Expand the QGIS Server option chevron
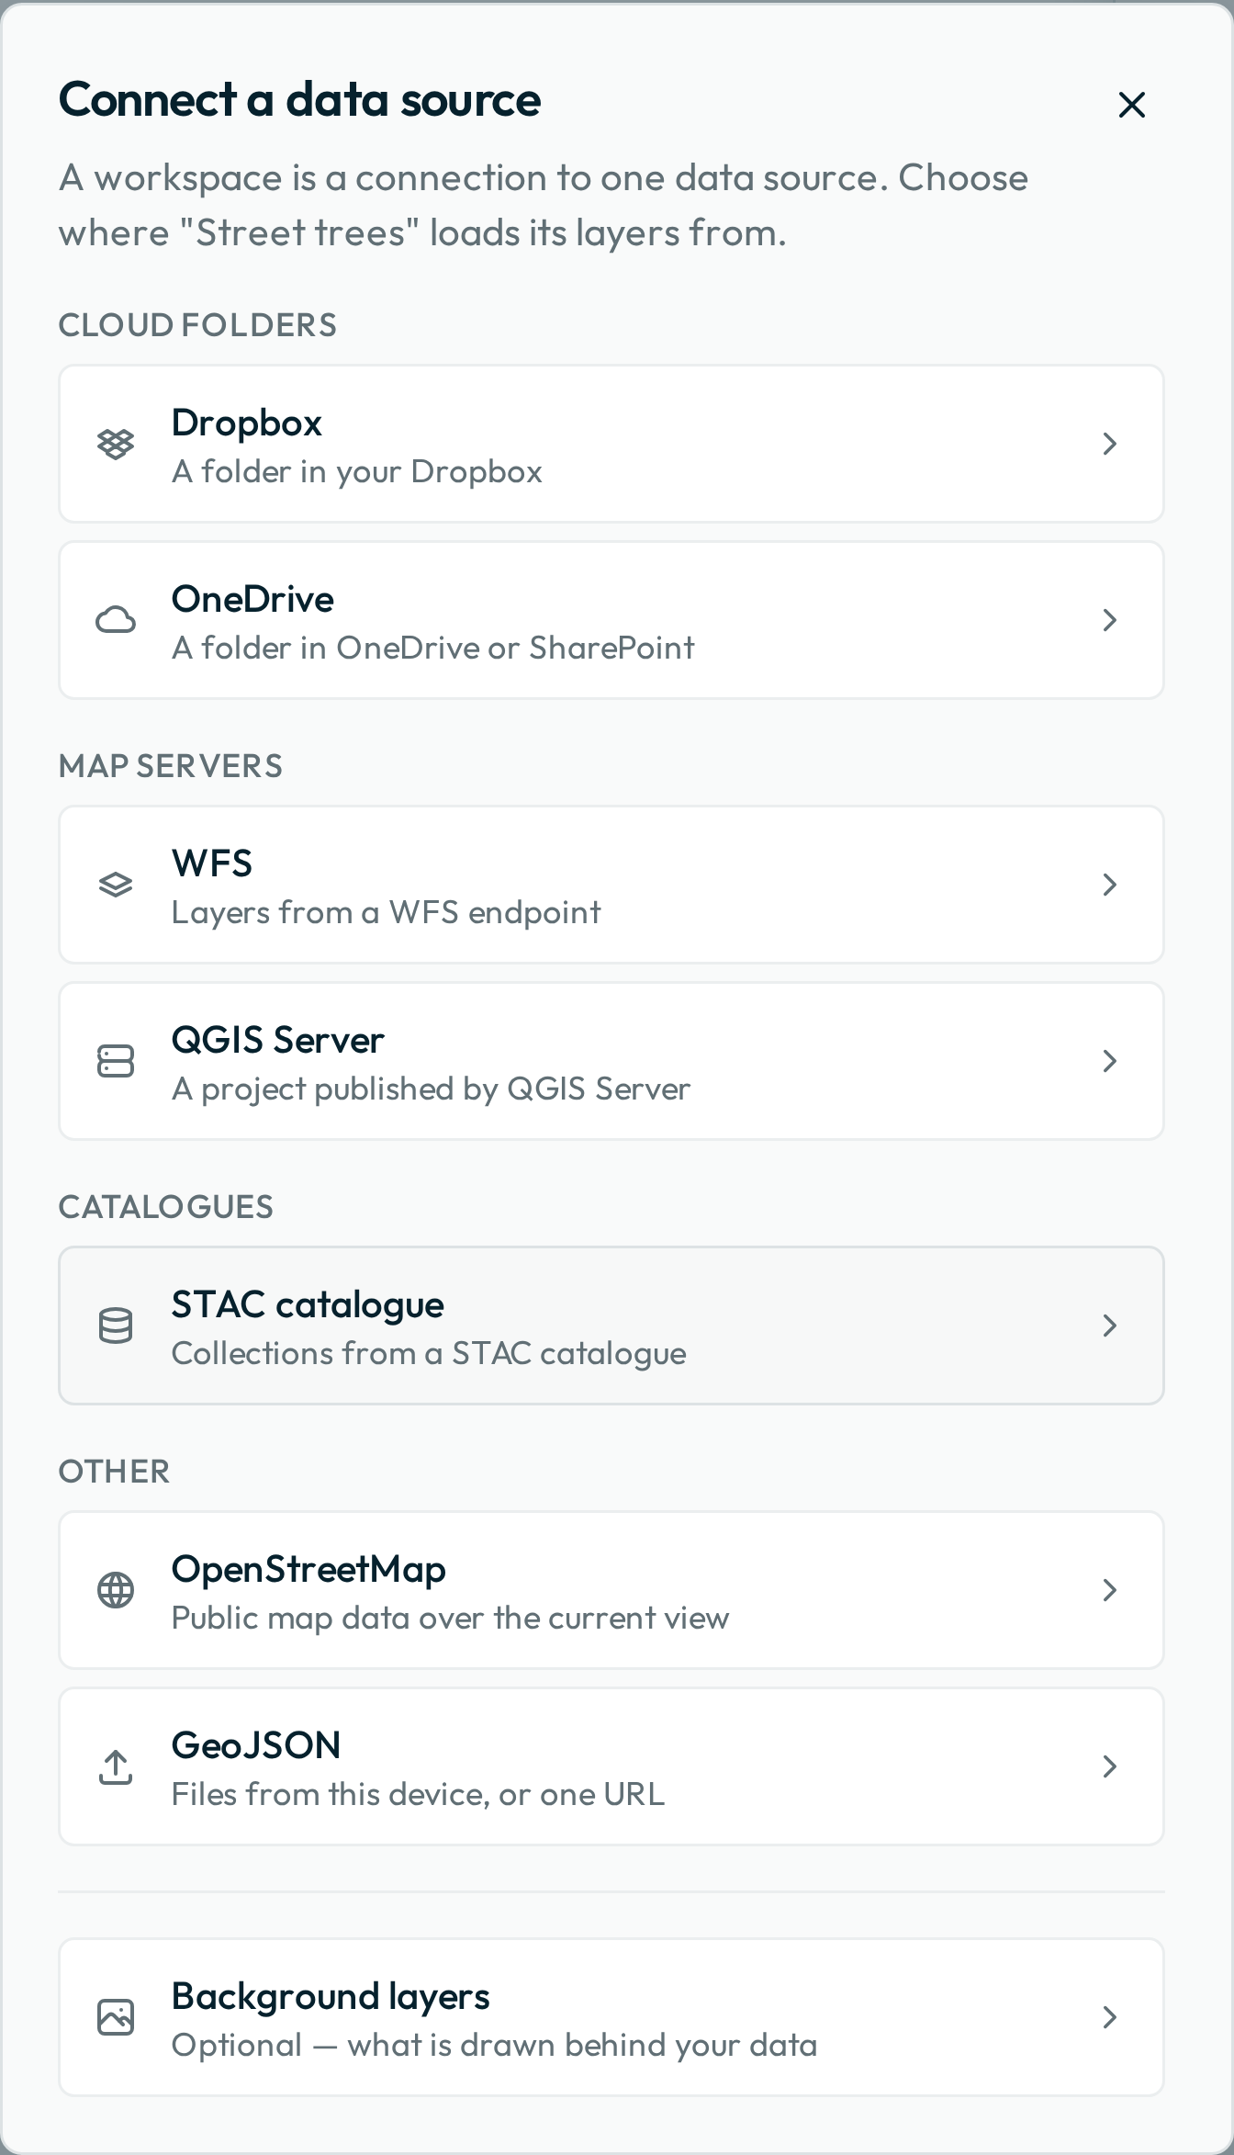The height and width of the screenshot is (2155, 1234). 1109,1061
